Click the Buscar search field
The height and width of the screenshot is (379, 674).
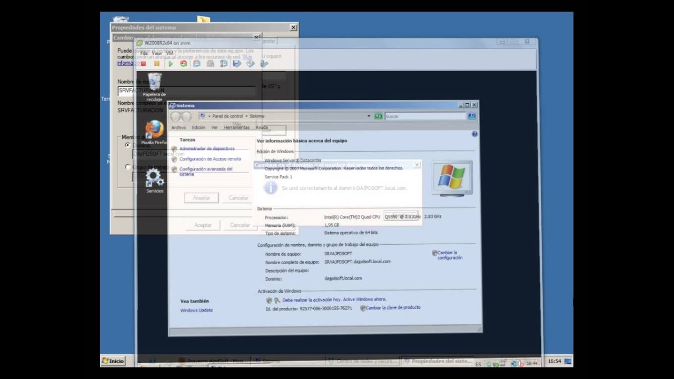coord(425,116)
